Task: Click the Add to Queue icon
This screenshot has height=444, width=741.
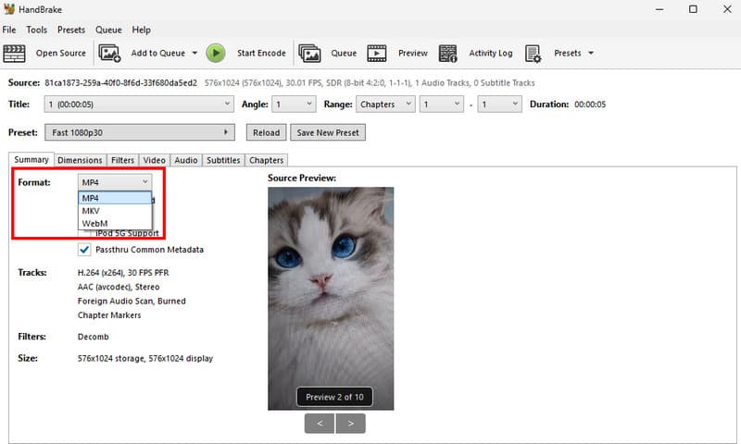Action: click(109, 54)
